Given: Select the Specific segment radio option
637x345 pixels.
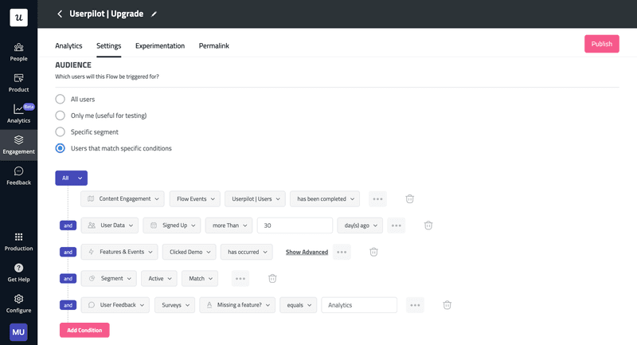Looking at the screenshot, I should tap(61, 131).
